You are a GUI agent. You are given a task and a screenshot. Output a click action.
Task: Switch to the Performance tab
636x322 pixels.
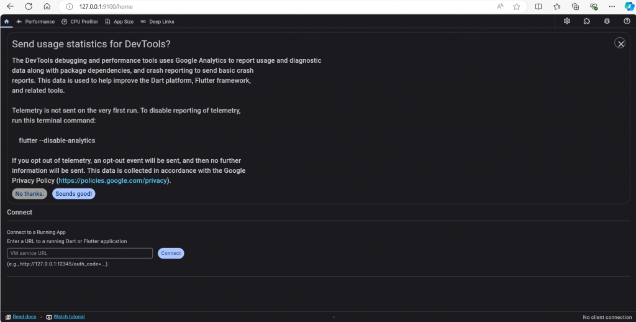[x=35, y=22]
